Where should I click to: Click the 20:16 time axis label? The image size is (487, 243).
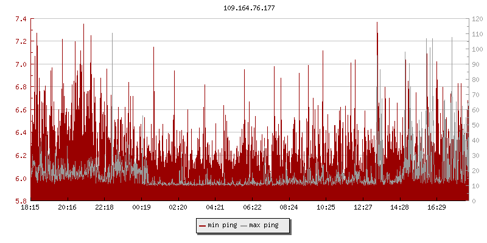click(x=68, y=208)
